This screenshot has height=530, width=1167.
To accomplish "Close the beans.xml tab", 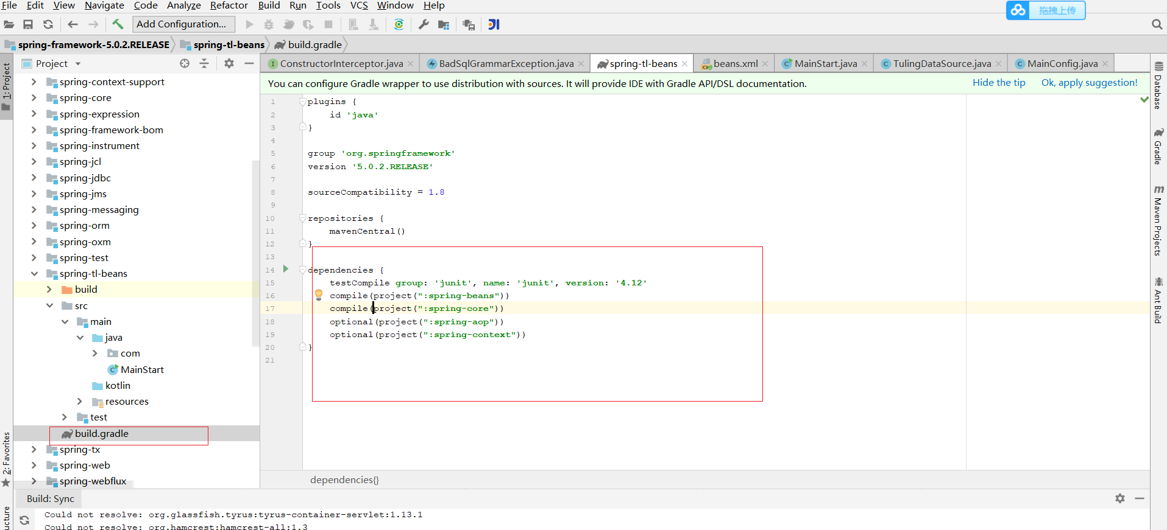I will (765, 64).
